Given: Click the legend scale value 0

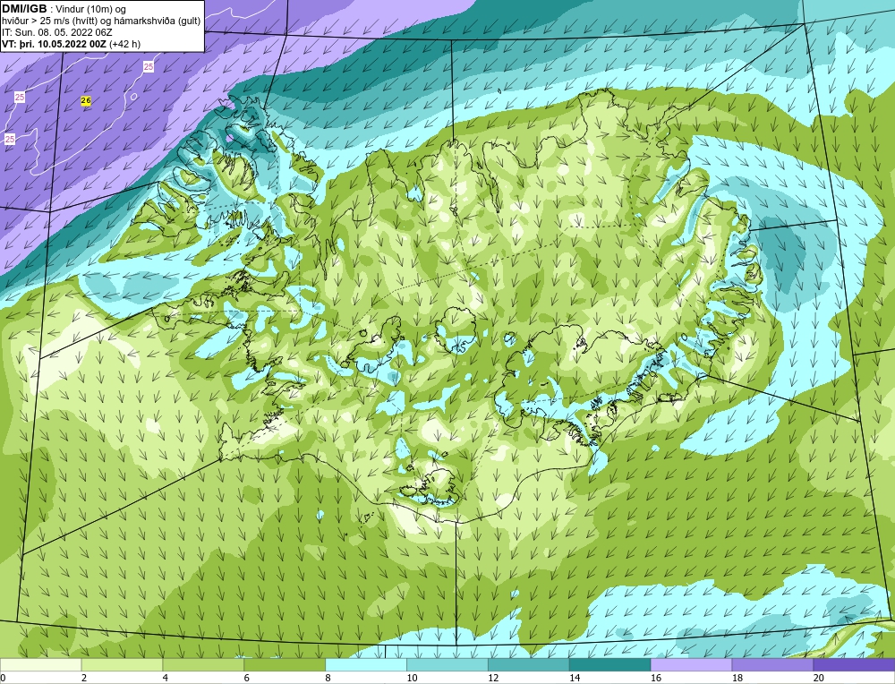Looking at the screenshot, I should tap(3, 678).
